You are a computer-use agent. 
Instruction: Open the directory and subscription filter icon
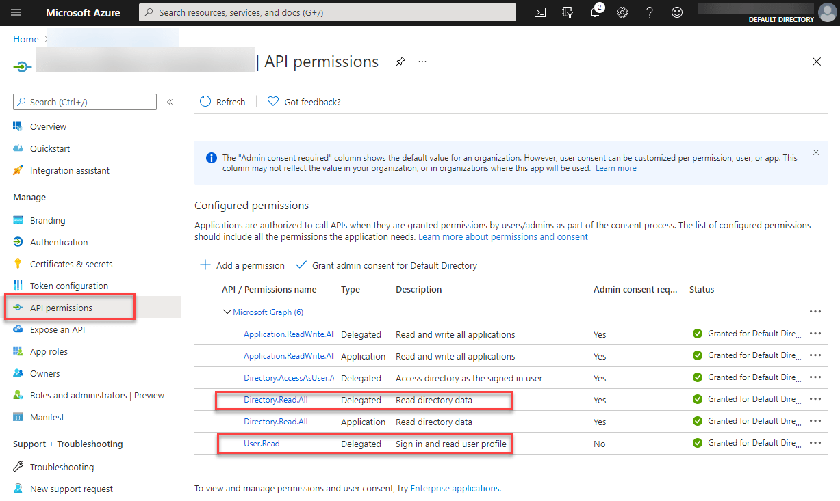pyautogui.click(x=568, y=12)
